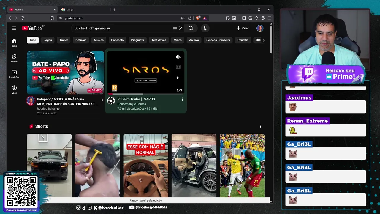The height and width of the screenshot is (214, 380).
Task: Click the Brave Shields lion icon
Action: coord(198,18)
